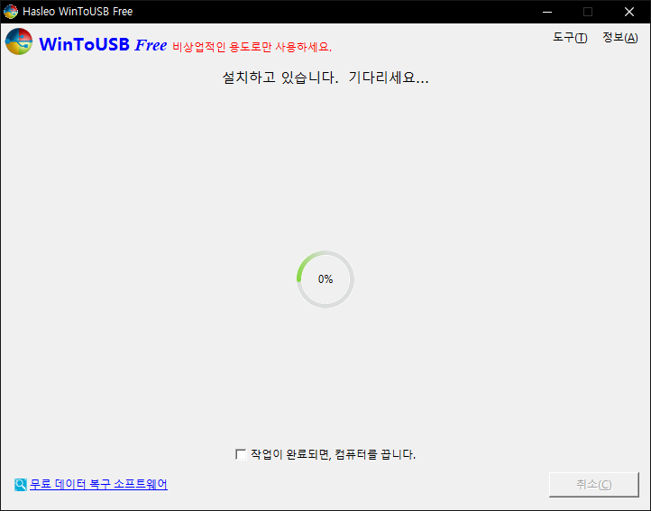
Task: Click the WinToUSB Free title text
Action: pyautogui.click(x=103, y=44)
